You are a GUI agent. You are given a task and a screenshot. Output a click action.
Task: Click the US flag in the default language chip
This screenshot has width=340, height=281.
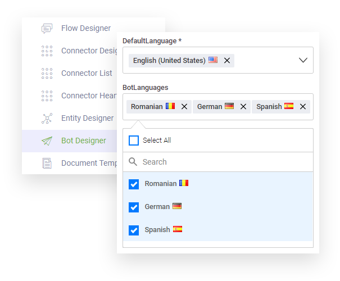tap(213, 60)
